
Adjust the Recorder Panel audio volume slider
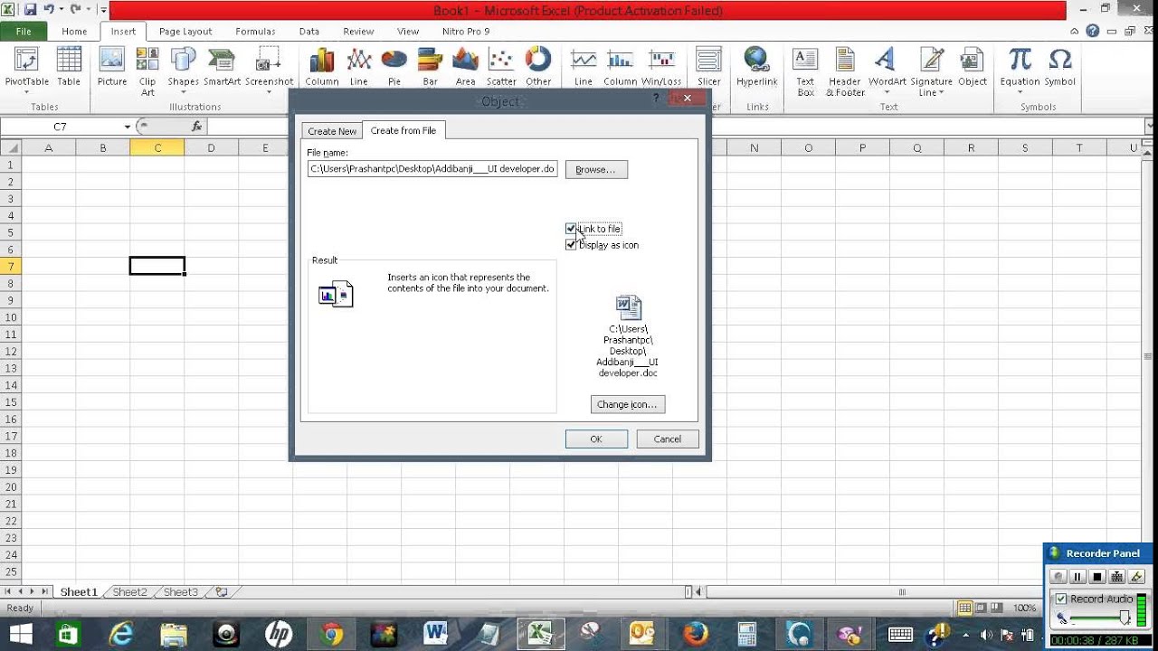pyautogui.click(x=1125, y=618)
